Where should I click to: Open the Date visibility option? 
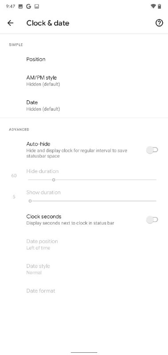(x=84, y=106)
